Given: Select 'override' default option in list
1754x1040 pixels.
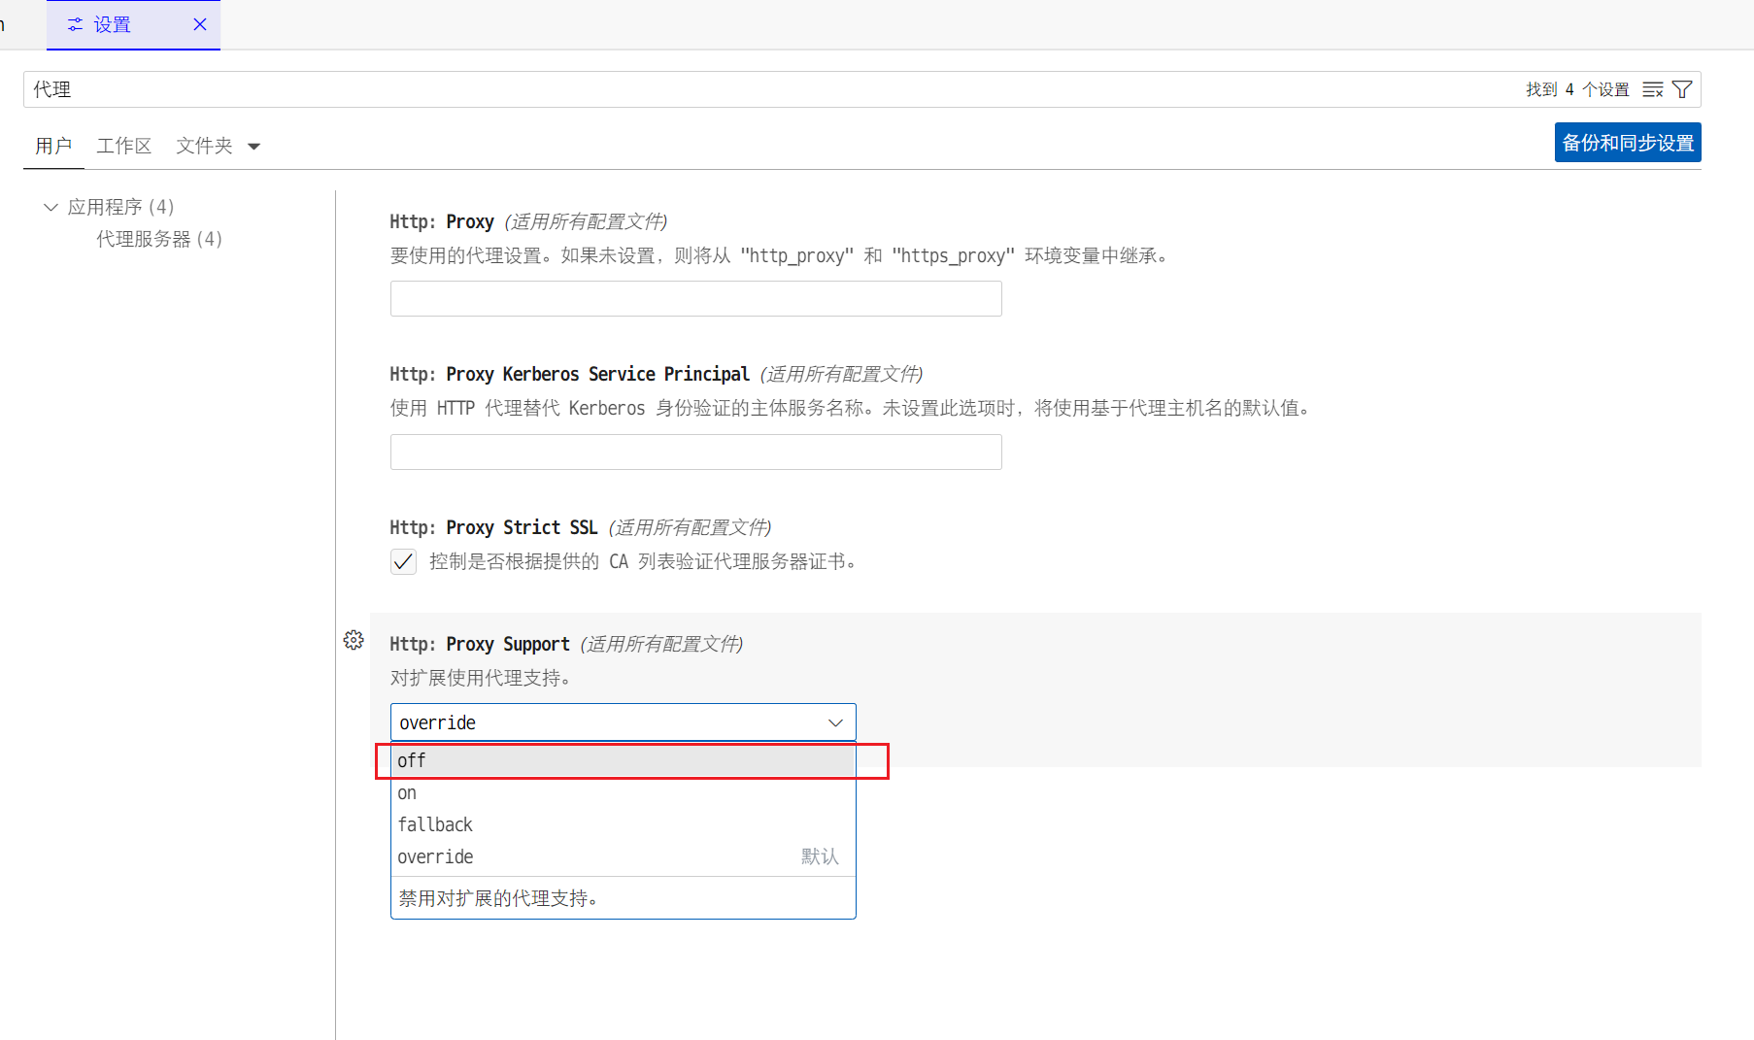Looking at the screenshot, I should coord(622,856).
